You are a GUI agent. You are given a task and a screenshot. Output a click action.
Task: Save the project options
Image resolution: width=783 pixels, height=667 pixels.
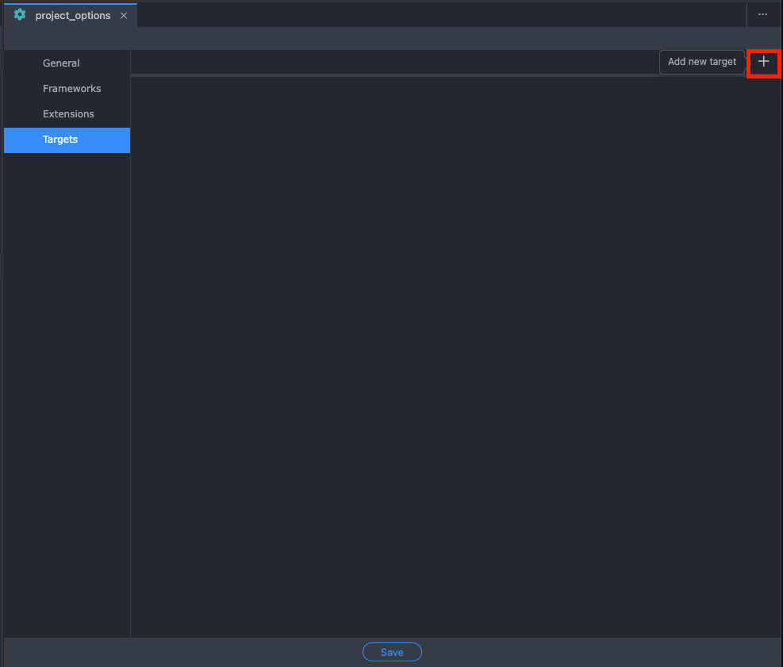tap(392, 651)
